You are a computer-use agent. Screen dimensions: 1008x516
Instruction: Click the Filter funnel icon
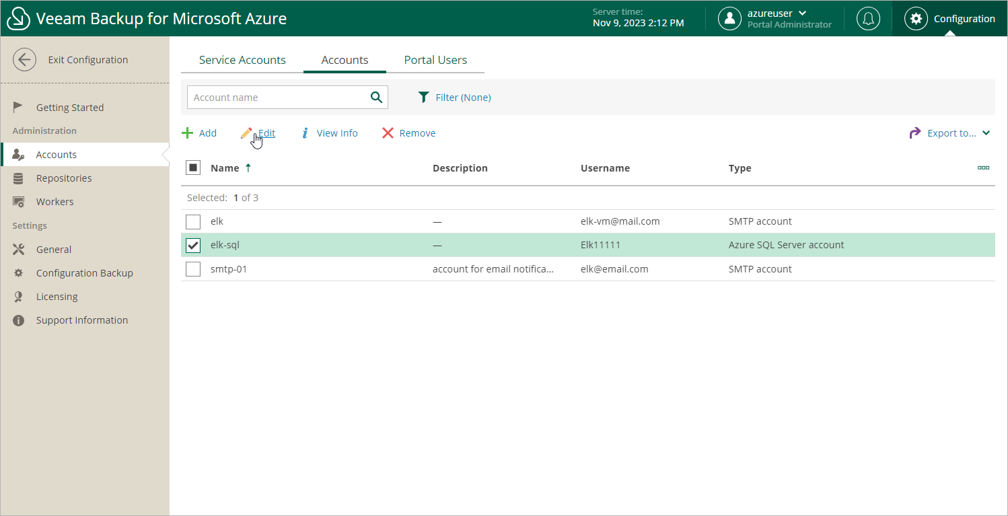(423, 98)
